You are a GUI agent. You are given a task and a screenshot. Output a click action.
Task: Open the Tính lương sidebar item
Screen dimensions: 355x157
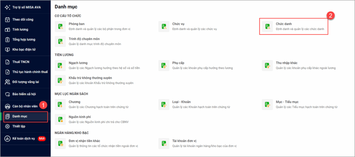tap(20, 30)
